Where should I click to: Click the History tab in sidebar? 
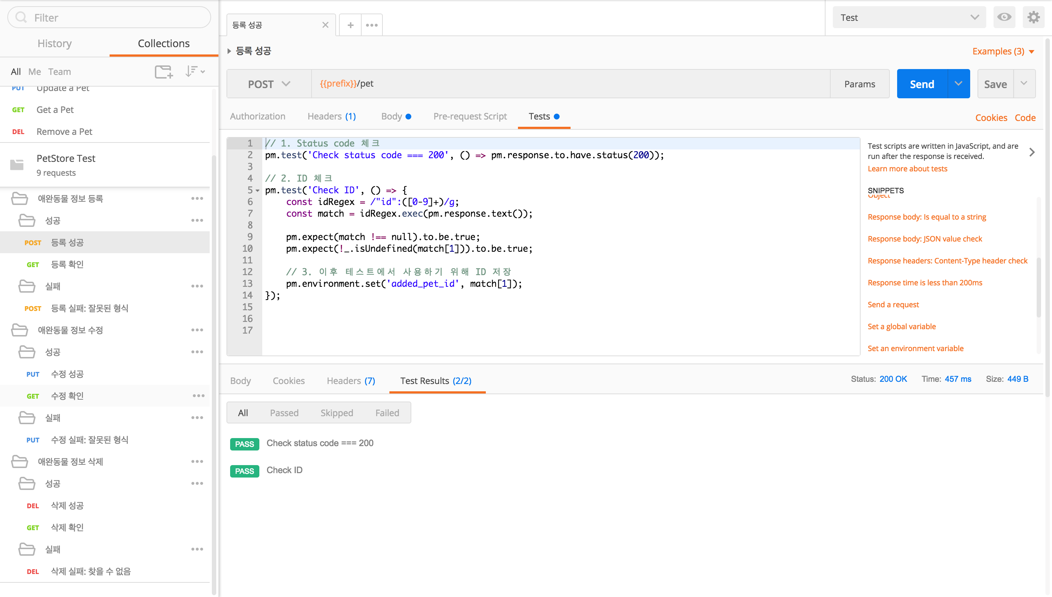tap(54, 43)
